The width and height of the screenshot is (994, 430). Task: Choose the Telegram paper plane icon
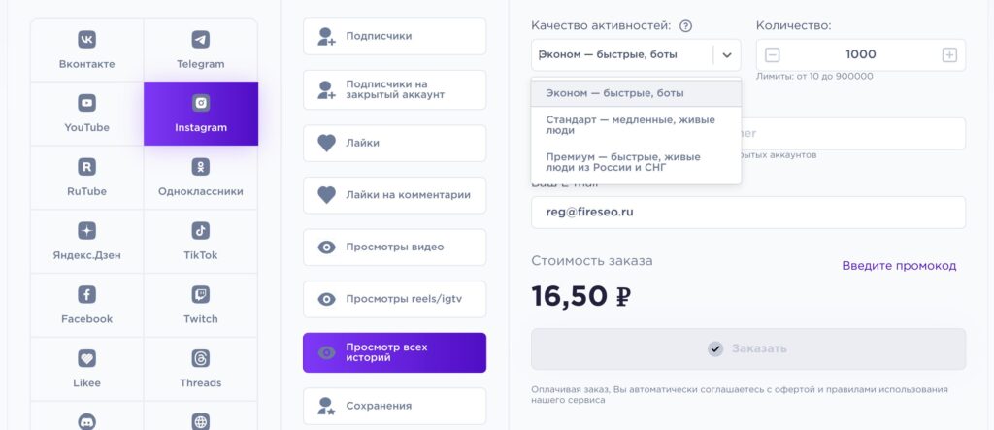click(x=200, y=40)
